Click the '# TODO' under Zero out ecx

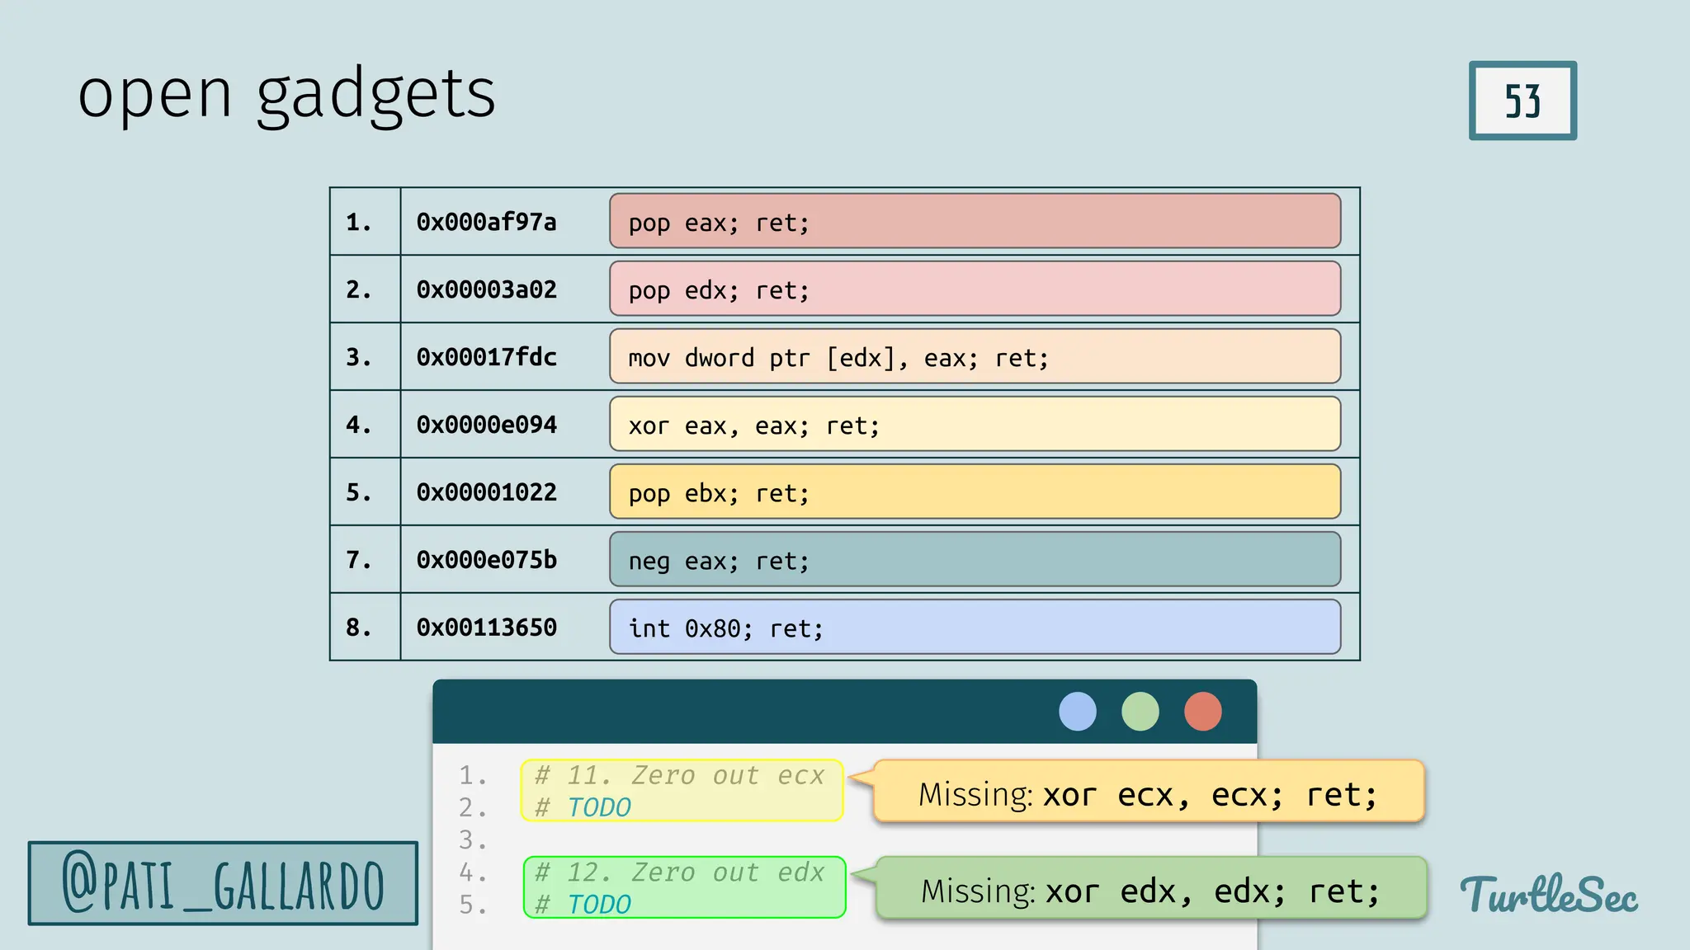pyautogui.click(x=583, y=807)
